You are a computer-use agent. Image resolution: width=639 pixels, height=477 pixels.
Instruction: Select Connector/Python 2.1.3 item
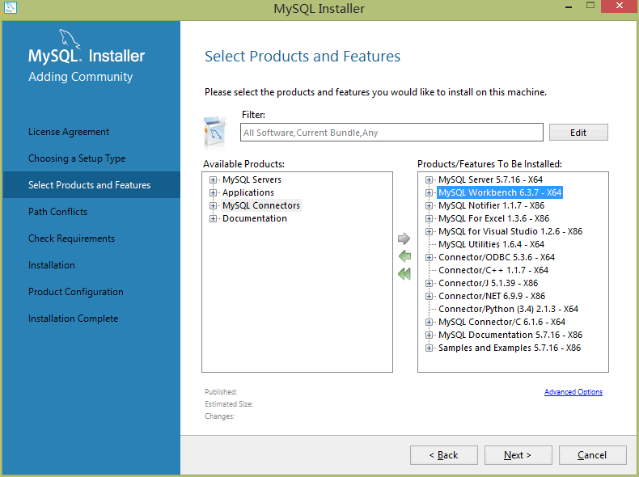[x=508, y=309]
